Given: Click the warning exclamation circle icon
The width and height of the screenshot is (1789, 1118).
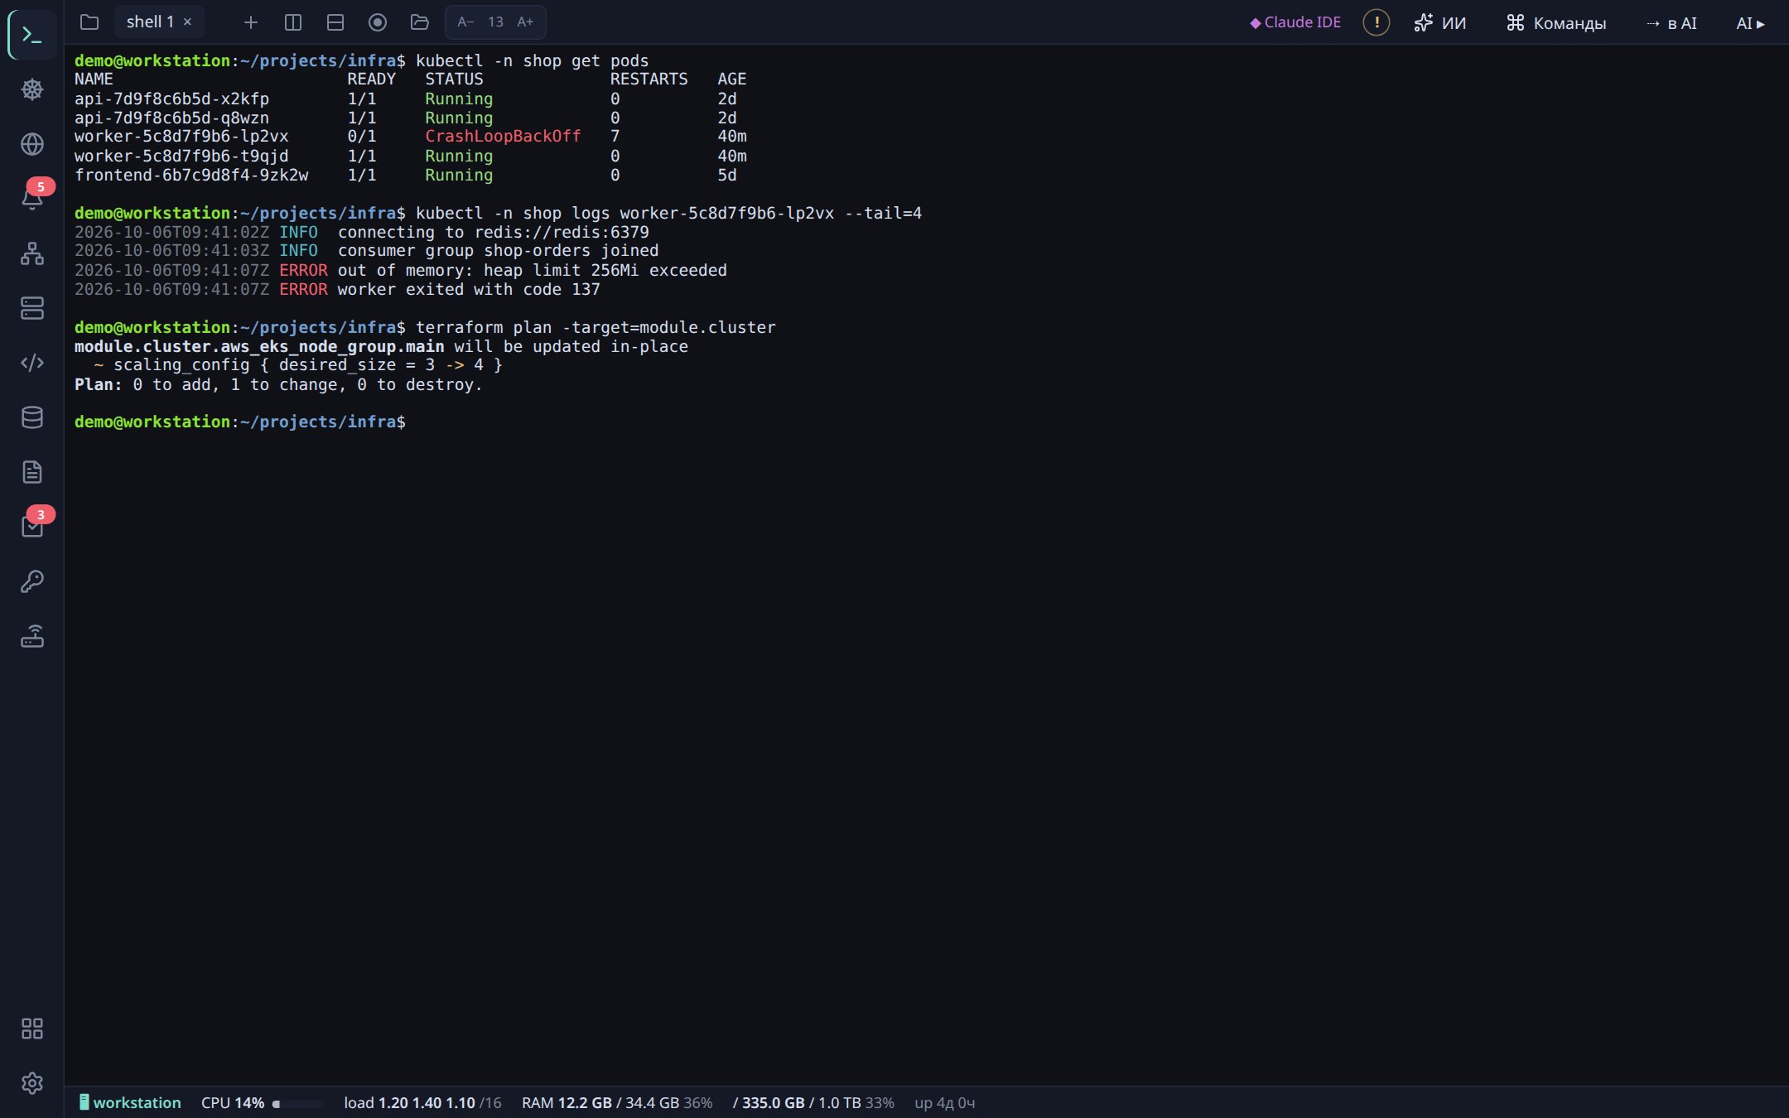Looking at the screenshot, I should [1377, 22].
